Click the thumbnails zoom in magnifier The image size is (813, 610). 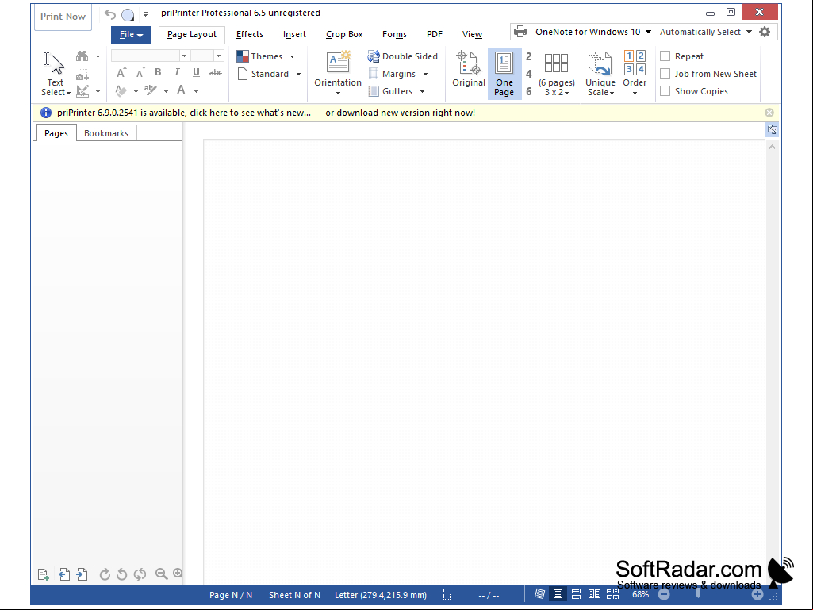point(178,574)
